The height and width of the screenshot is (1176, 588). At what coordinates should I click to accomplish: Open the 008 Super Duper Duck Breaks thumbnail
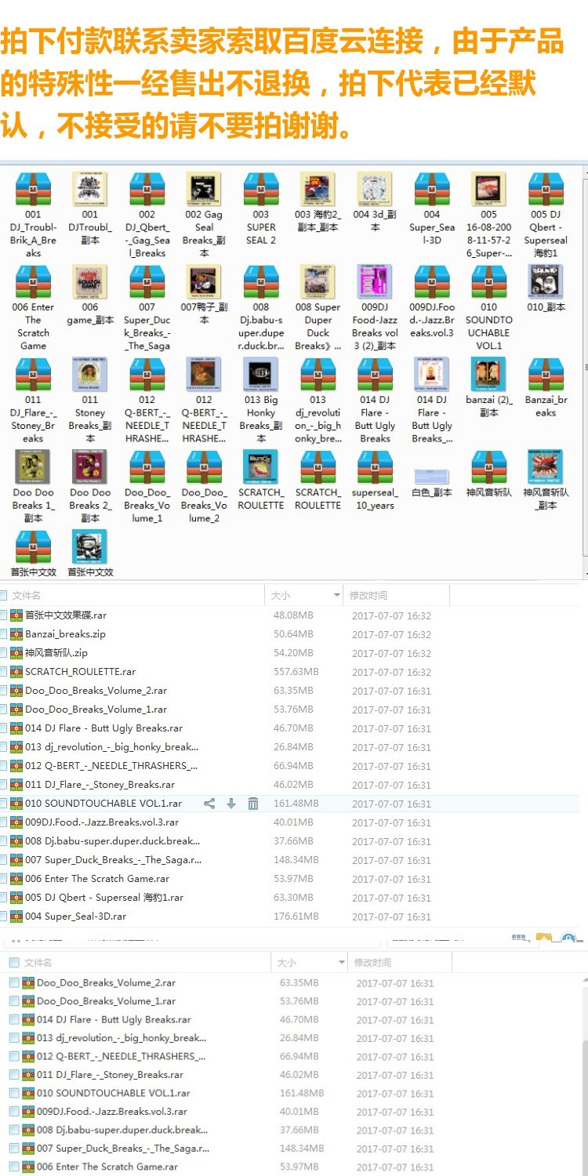click(318, 282)
